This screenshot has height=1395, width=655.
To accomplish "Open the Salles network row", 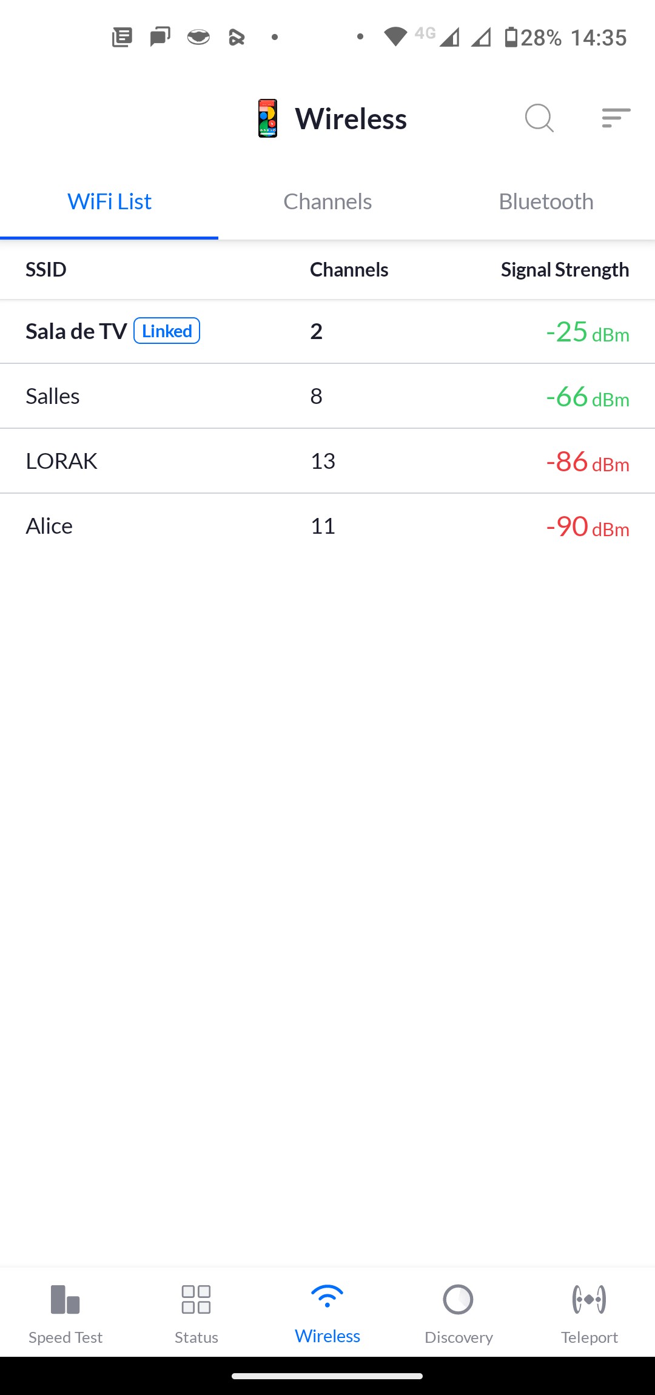I will pos(327,396).
